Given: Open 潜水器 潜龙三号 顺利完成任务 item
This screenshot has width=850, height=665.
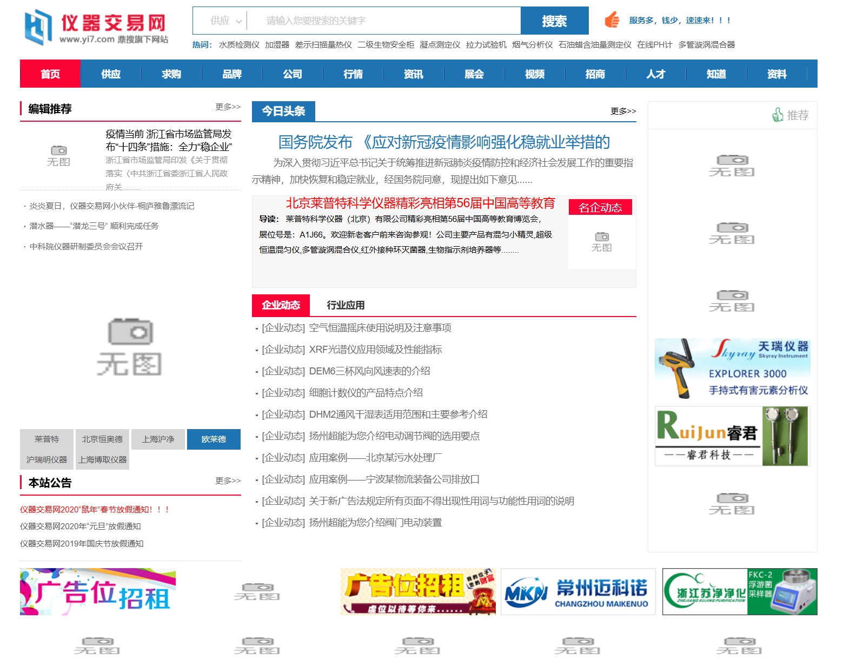Looking at the screenshot, I should coord(94,226).
